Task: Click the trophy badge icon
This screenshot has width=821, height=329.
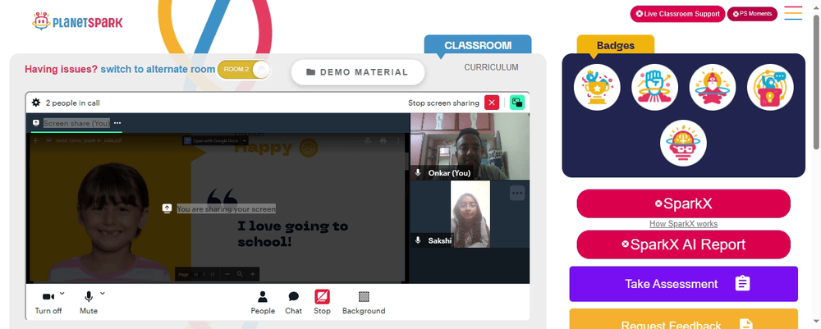Action: pyautogui.click(x=597, y=87)
